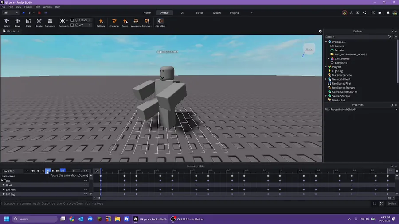399x224 pixels.
Task: Toggle the 1 studs move snapping checkbox
Action: (72, 20)
